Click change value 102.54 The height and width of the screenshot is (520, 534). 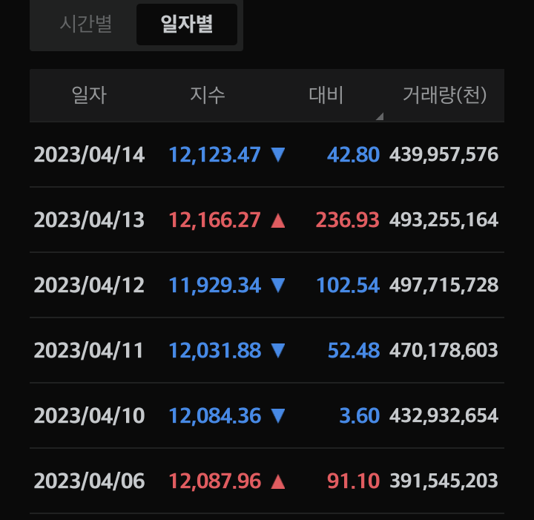pyautogui.click(x=348, y=285)
